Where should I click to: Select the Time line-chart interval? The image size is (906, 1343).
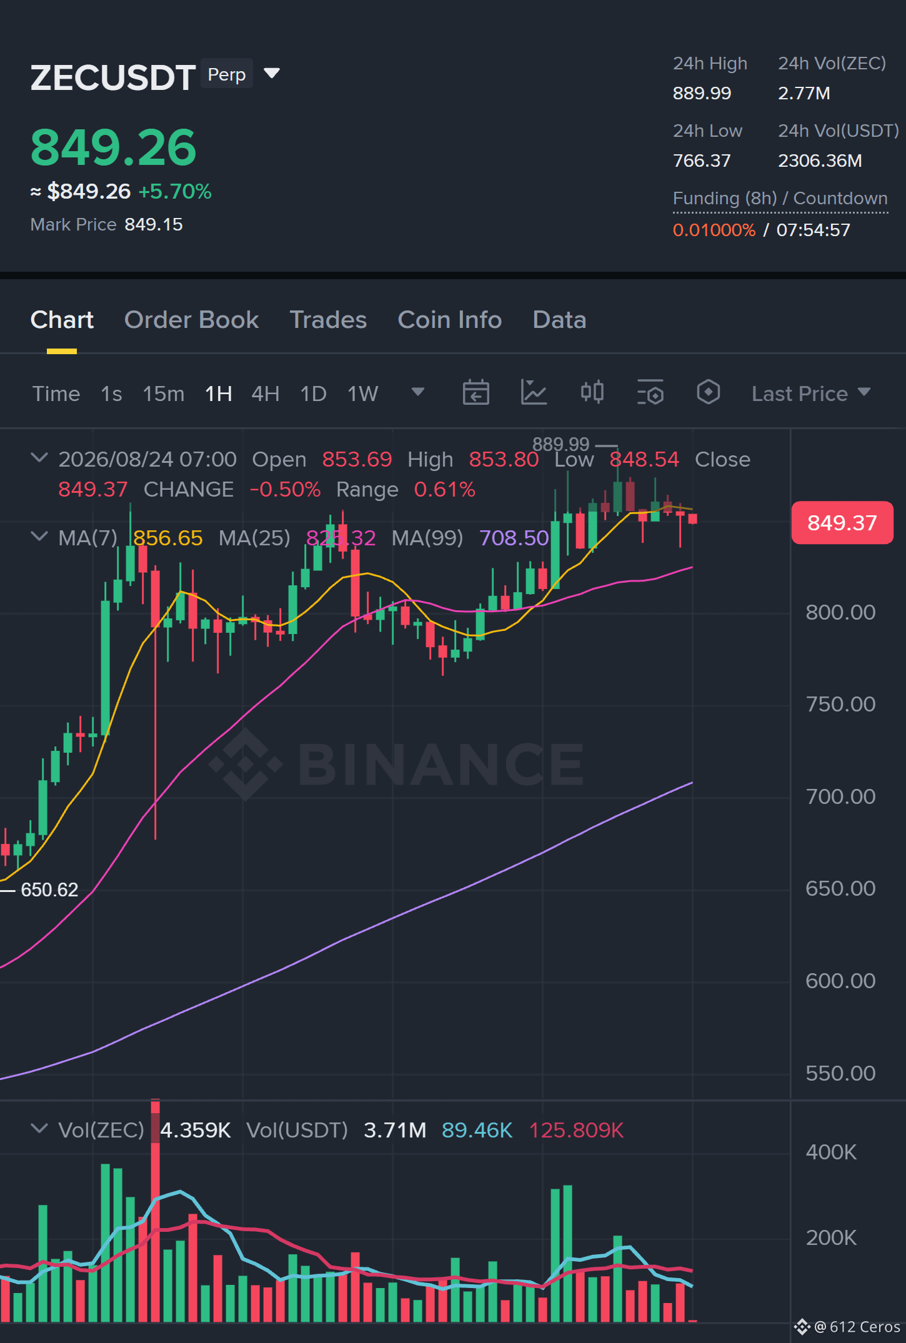coord(56,394)
